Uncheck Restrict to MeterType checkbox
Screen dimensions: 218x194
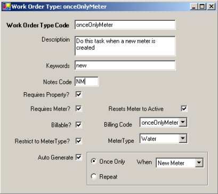tap(78, 141)
